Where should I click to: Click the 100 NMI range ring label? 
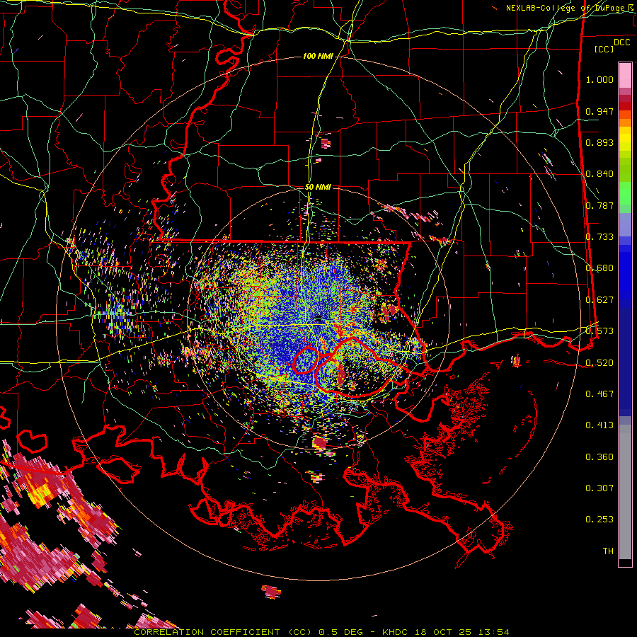[x=318, y=56]
